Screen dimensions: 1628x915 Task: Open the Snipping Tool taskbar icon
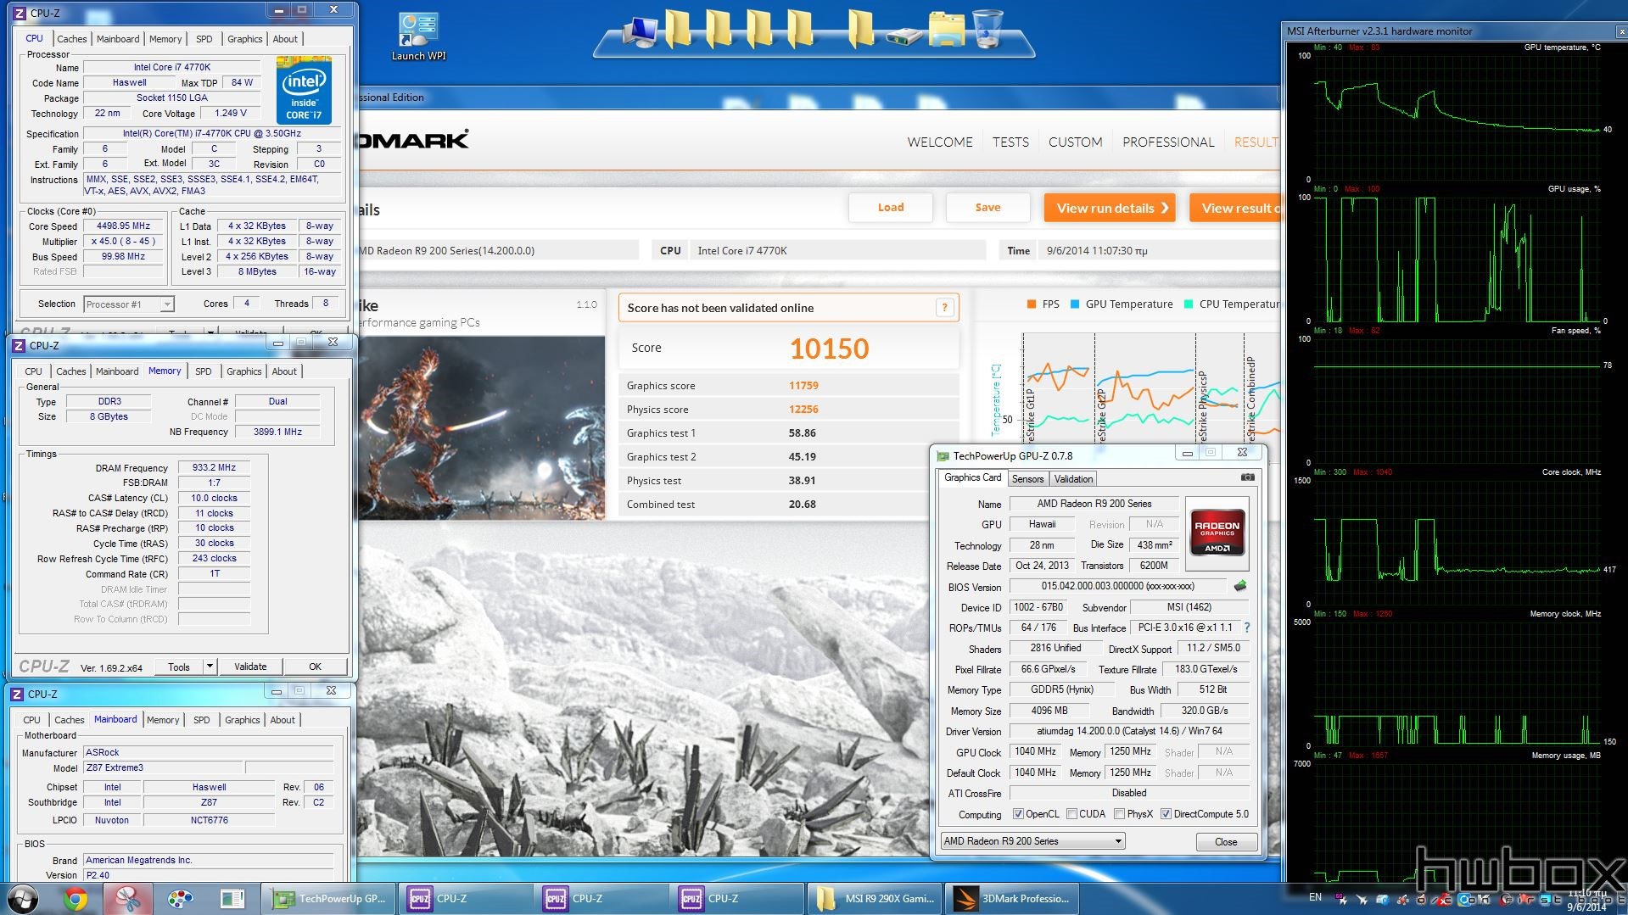128,899
